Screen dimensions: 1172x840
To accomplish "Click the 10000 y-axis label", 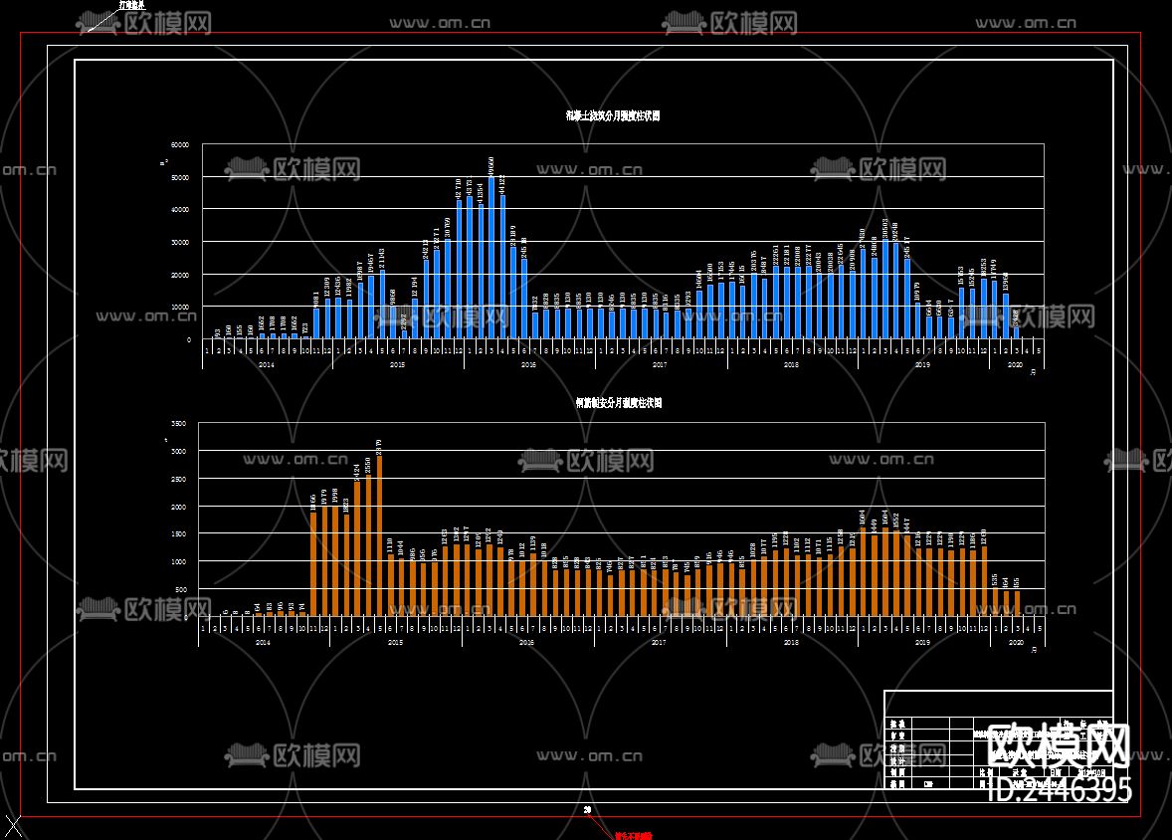I will pos(180,308).
